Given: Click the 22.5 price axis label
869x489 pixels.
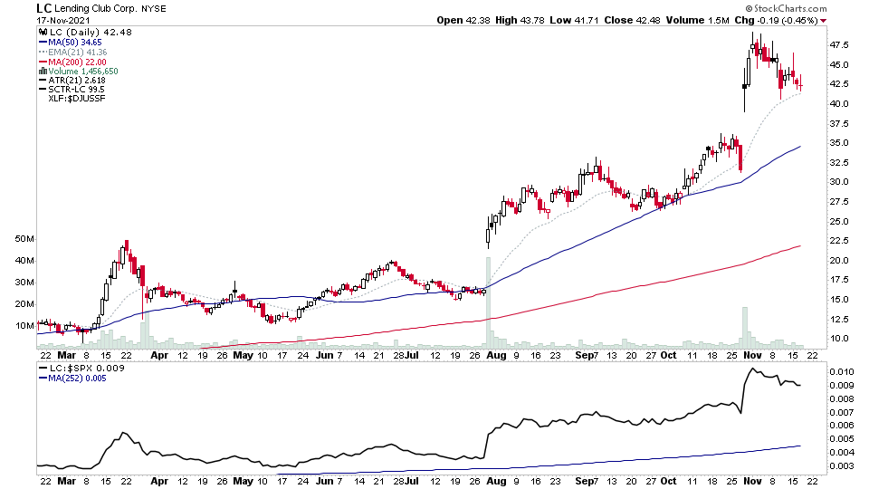Looking at the screenshot, I should tap(839, 241).
